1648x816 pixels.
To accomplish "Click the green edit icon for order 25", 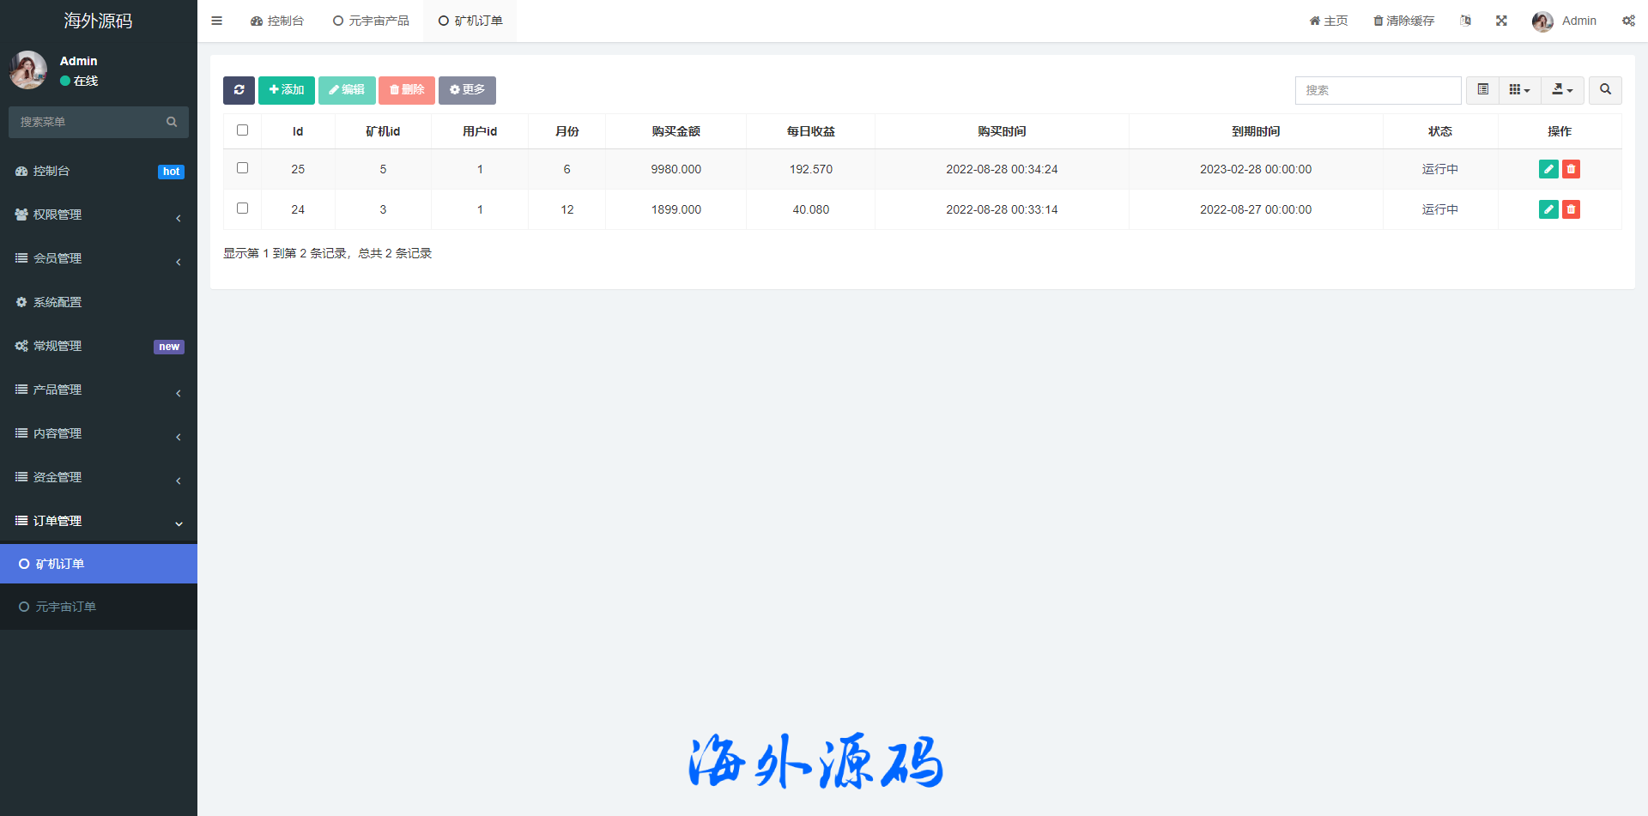I will [1548, 169].
